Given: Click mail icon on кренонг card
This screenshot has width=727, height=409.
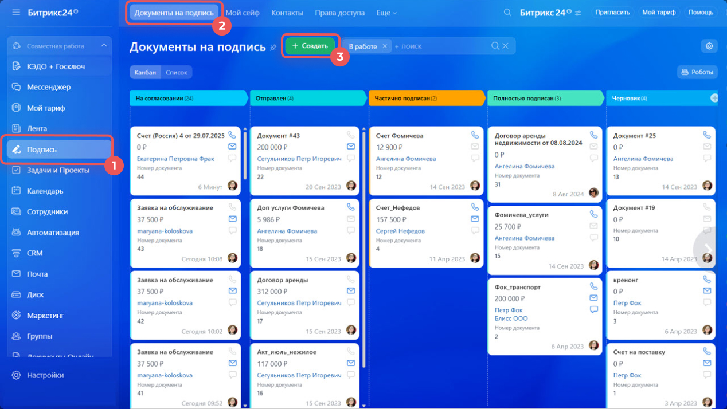Looking at the screenshot, I should click(707, 291).
